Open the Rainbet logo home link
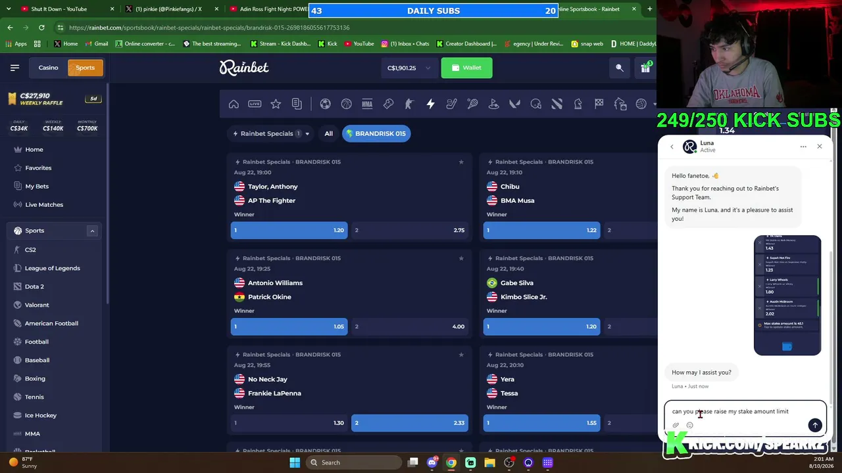This screenshot has height=473, width=842. pyautogui.click(x=244, y=67)
